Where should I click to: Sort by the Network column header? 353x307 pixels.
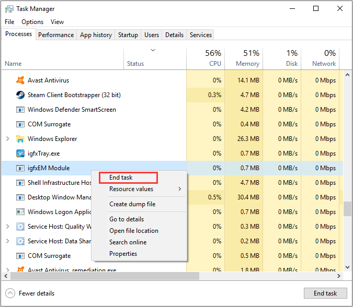pyautogui.click(x=321, y=59)
